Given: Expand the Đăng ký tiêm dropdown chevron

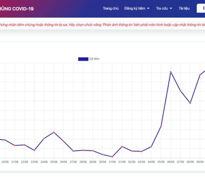Looking at the screenshot, I should pyautogui.click(x=148, y=8).
